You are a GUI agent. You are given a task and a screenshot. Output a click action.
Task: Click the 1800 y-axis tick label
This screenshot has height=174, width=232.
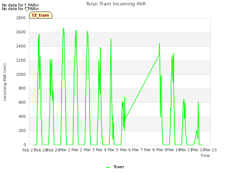pyautogui.click(x=21, y=18)
